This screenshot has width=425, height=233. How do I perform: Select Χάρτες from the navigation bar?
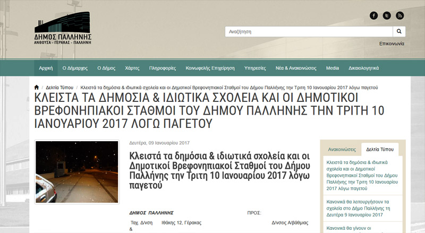coord(132,68)
